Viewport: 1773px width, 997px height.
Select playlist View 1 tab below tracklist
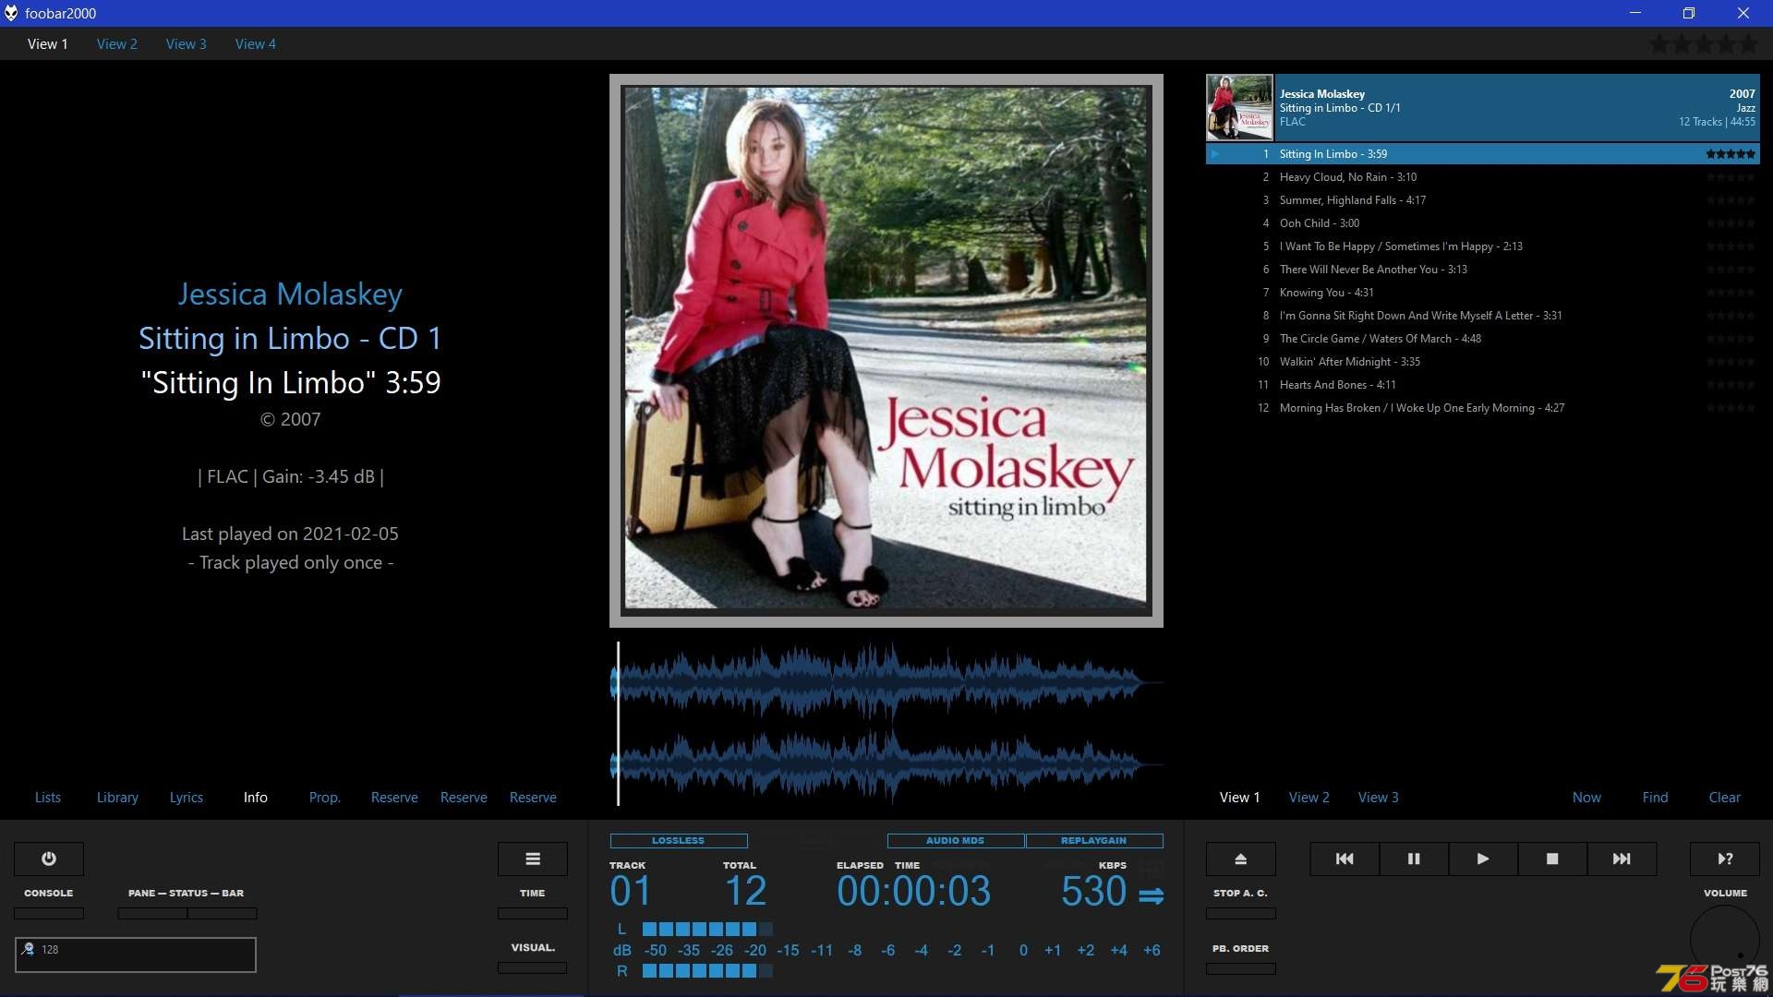click(x=1240, y=797)
